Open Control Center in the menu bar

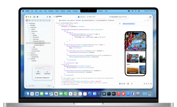pos(139,11)
